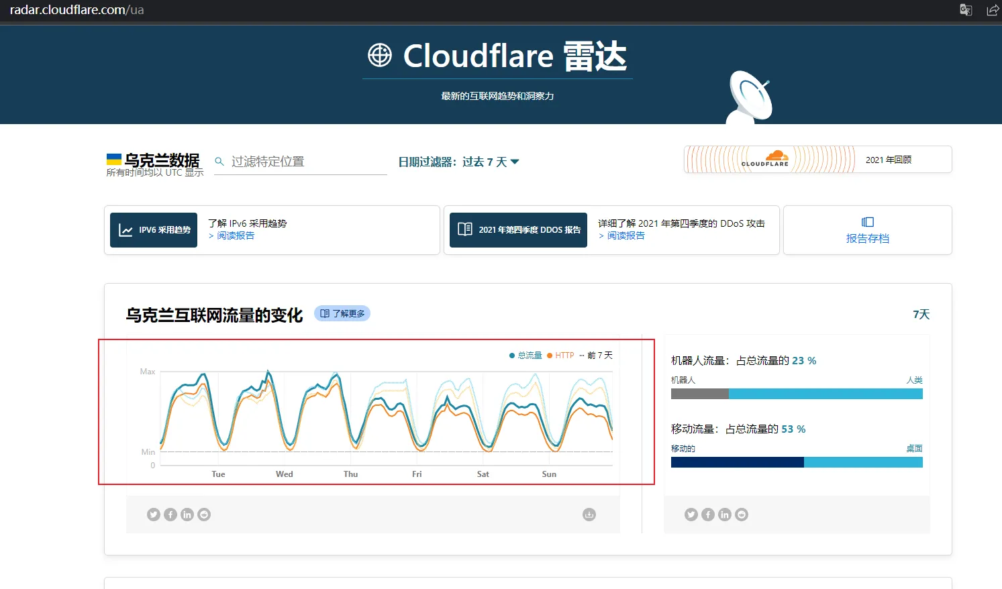Click the 机器人 label above bar
The width and height of the screenshot is (1002, 589).
pyautogui.click(x=683, y=380)
